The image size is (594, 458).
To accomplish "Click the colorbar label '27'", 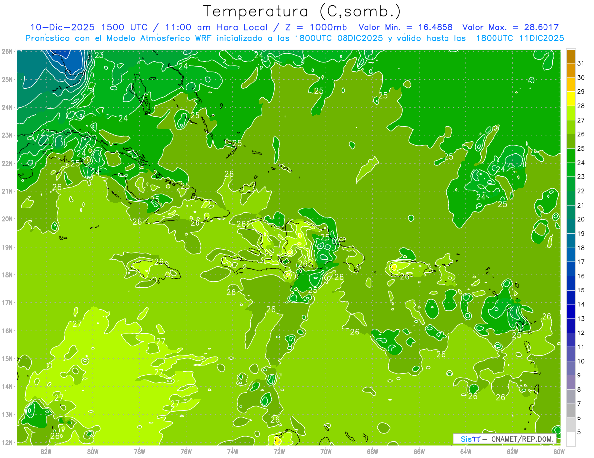I will point(581,120).
